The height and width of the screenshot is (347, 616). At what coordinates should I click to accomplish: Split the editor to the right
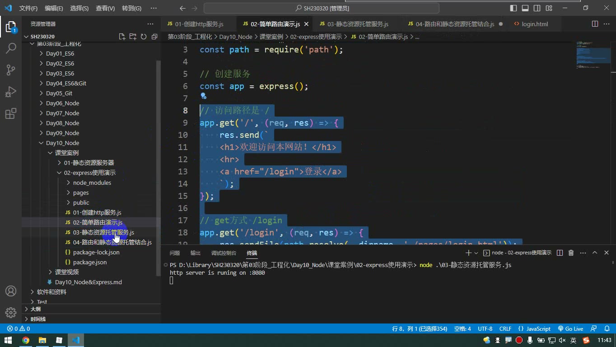(x=595, y=24)
